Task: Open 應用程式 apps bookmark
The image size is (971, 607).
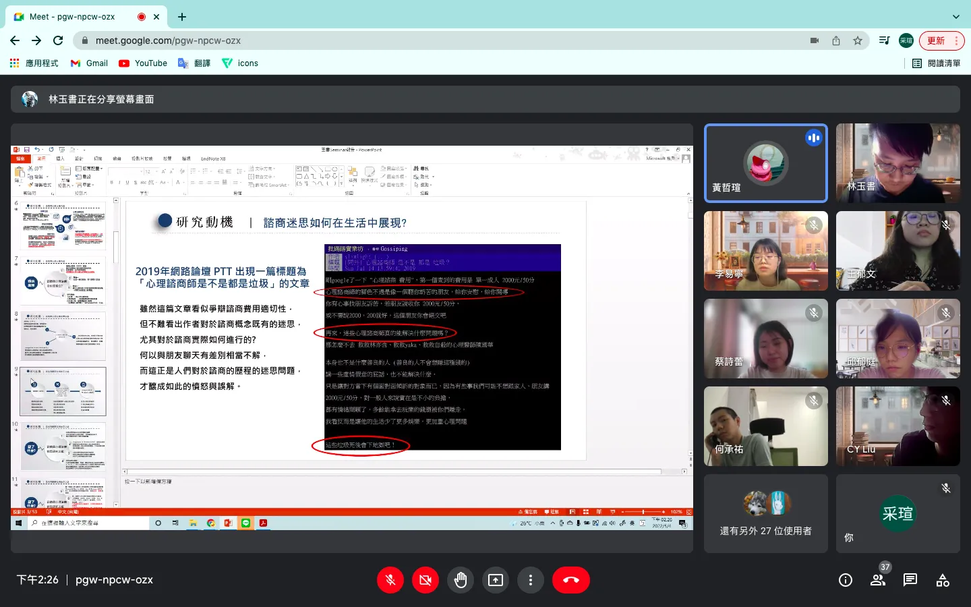Action: coord(34,63)
